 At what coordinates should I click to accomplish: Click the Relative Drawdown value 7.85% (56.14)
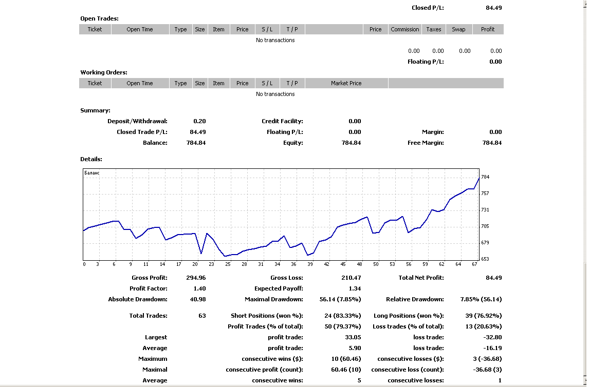(x=481, y=299)
